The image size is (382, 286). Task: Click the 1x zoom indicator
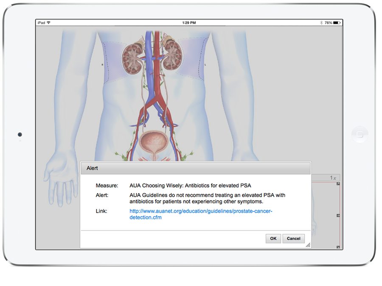point(333,178)
